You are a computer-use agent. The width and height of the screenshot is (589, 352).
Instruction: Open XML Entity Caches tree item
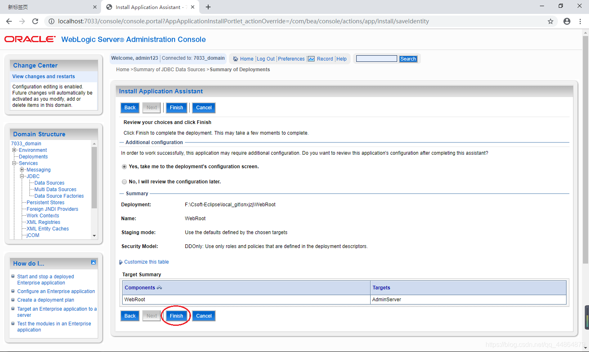click(48, 229)
